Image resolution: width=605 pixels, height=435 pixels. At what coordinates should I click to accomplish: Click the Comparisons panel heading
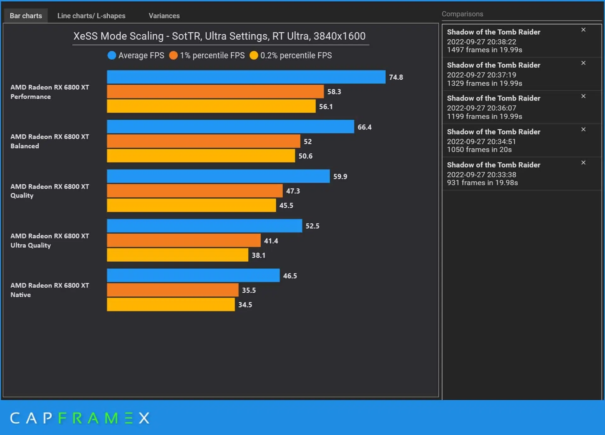[x=462, y=14]
